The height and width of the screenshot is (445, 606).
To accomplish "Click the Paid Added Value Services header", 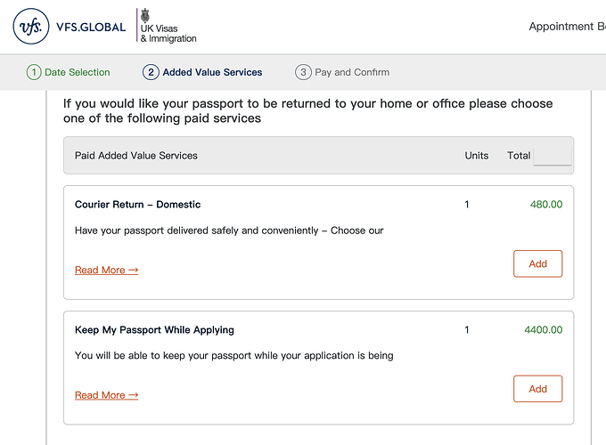I will [136, 155].
